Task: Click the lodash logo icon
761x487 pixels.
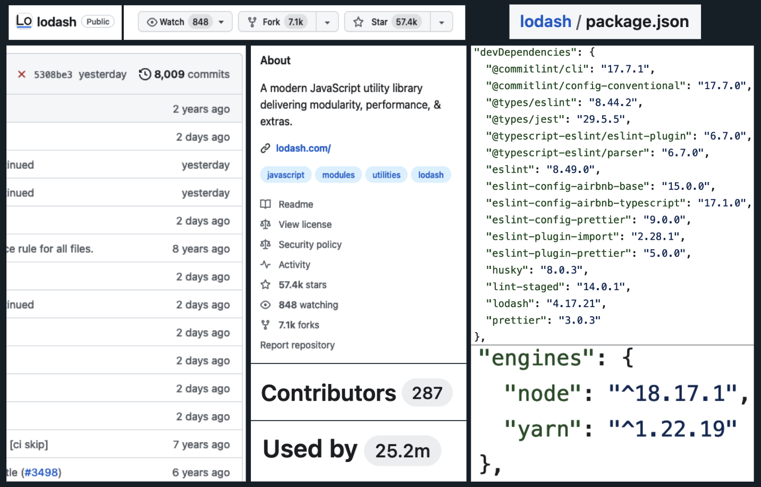Action: coord(24,21)
